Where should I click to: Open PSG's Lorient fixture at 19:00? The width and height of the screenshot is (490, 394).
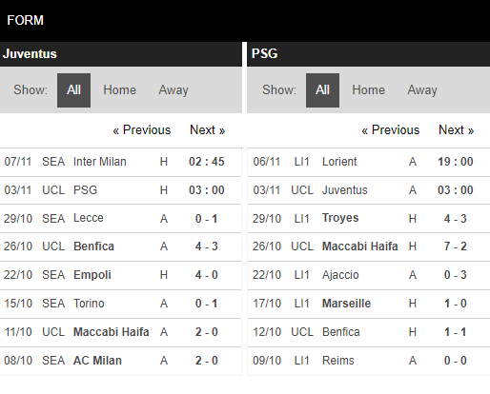click(369, 162)
